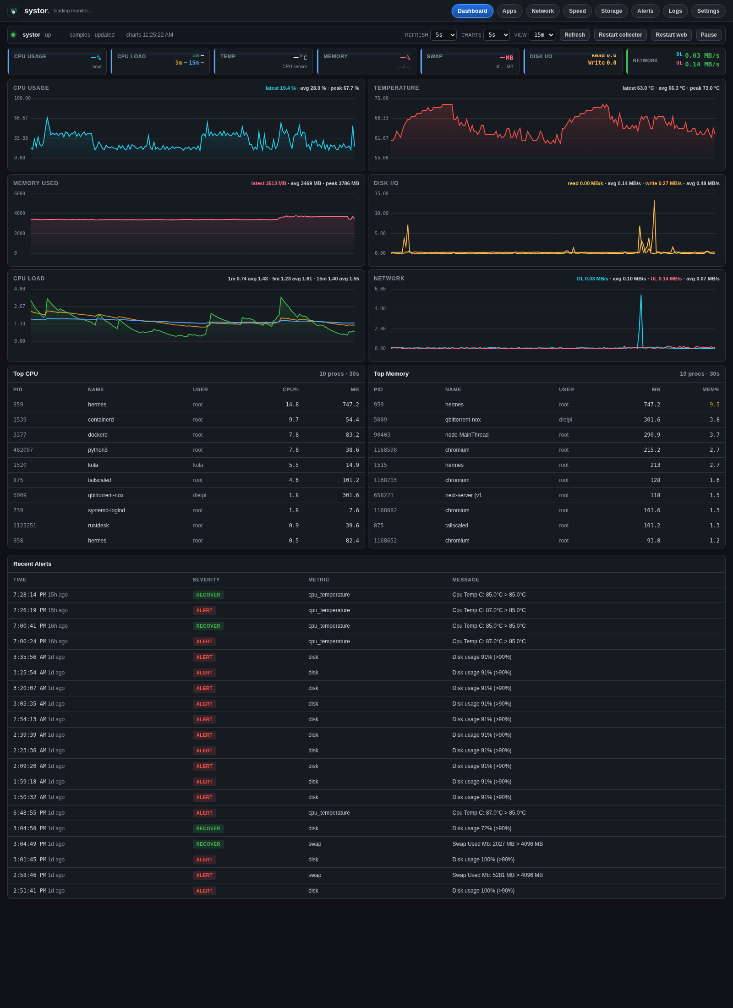This screenshot has height=1008, width=733.
Task: Click the Top CPU '10 procs · 30s' label
Action: pos(339,374)
